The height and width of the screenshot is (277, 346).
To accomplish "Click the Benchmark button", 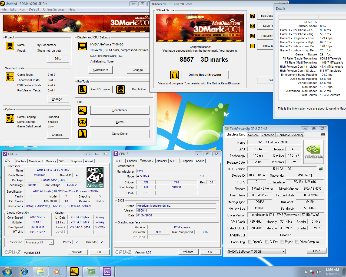I will coord(120,110).
